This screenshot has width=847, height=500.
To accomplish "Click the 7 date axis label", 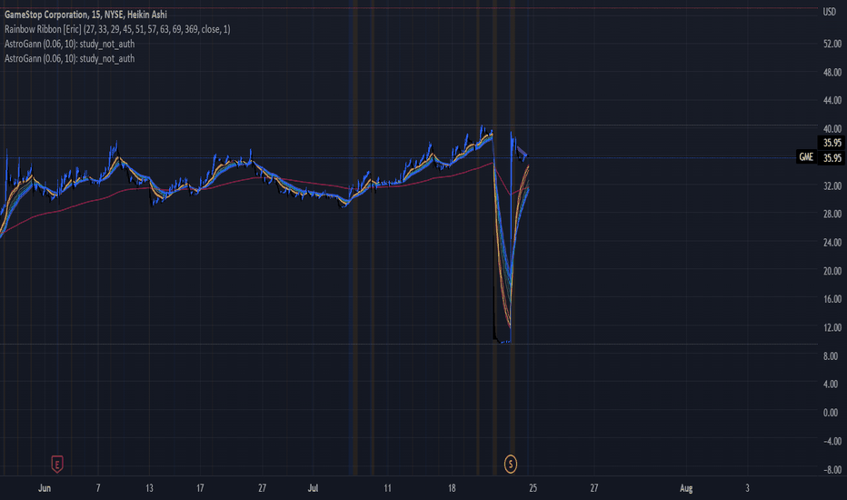I will click(98, 488).
